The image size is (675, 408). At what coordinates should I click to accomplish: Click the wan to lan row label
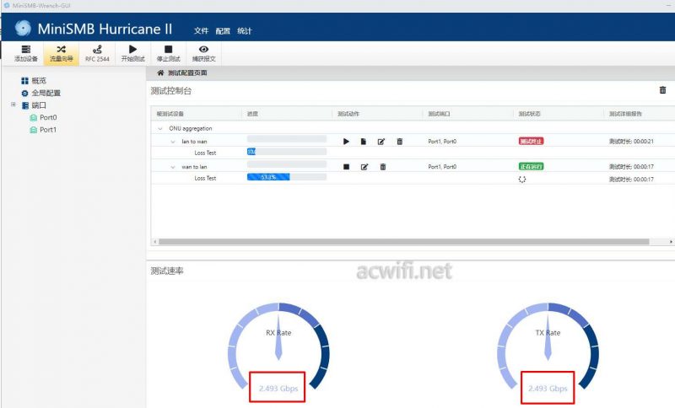point(194,167)
